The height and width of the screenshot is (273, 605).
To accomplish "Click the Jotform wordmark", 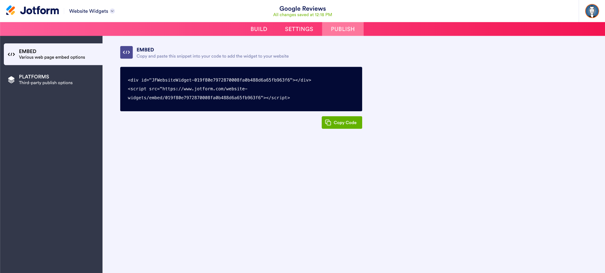I will pyautogui.click(x=40, y=11).
